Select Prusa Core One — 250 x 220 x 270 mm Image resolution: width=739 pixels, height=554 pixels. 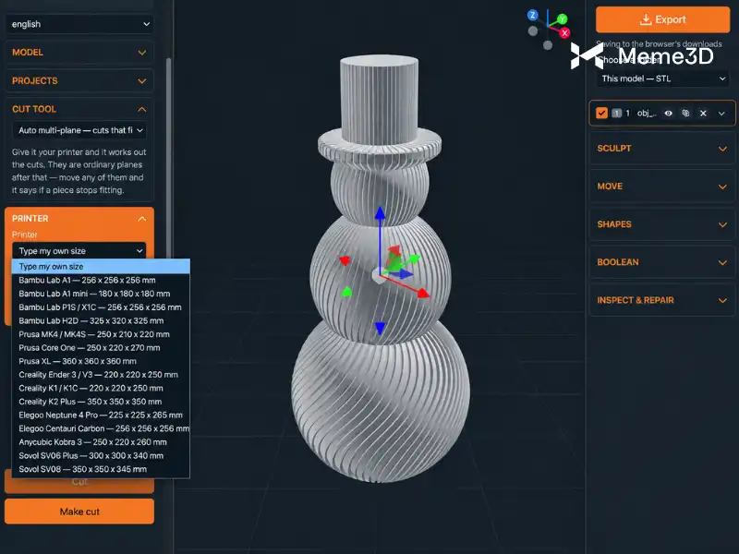pyautogui.click(x=101, y=348)
